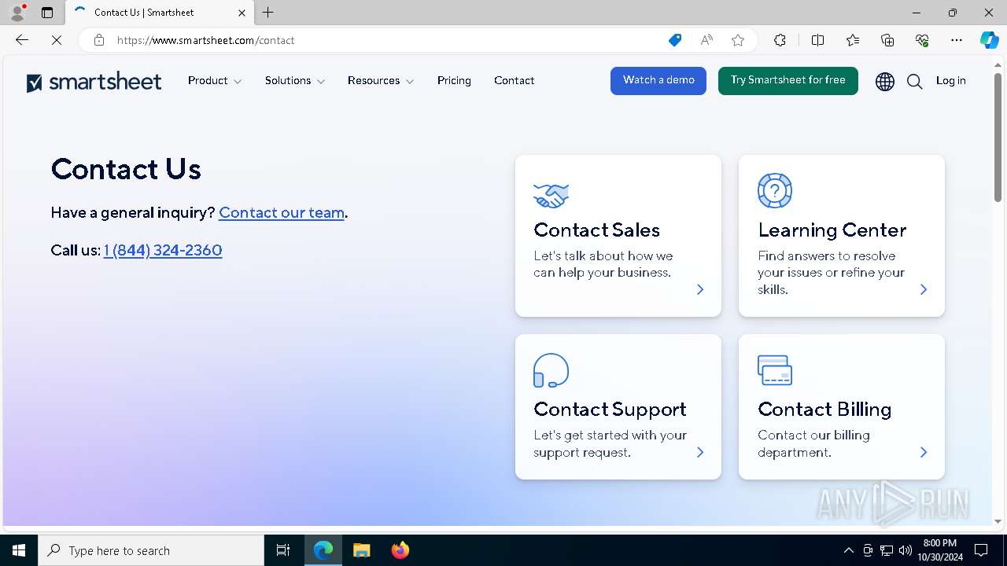Click the page vertical scrollbar thumb
Screen dimensions: 1007x566
998,137
